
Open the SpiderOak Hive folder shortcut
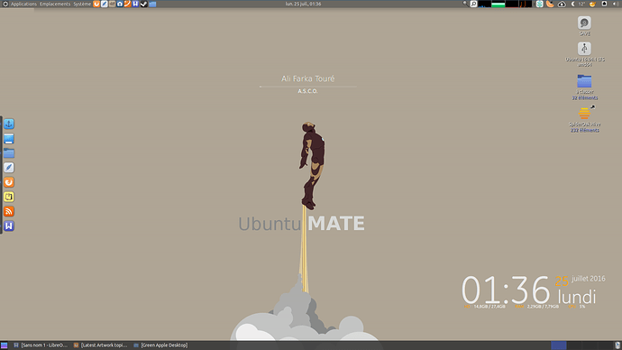click(x=584, y=113)
